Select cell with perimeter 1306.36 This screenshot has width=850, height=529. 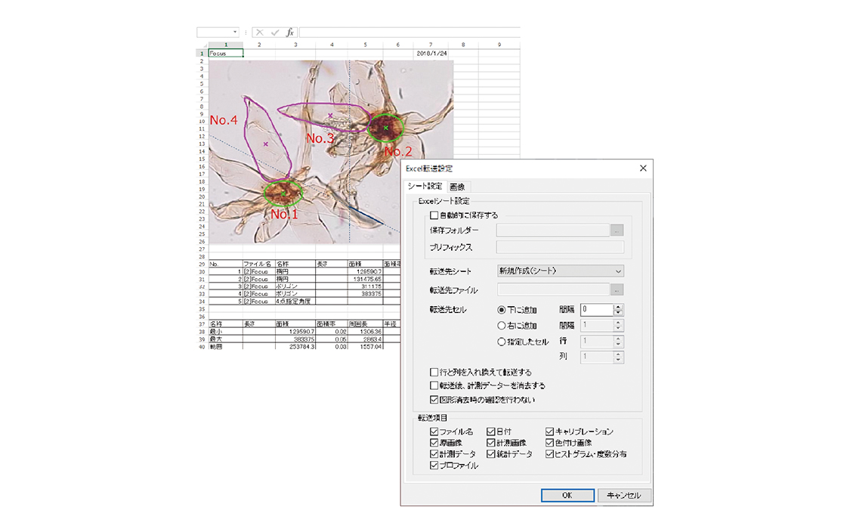(x=365, y=331)
